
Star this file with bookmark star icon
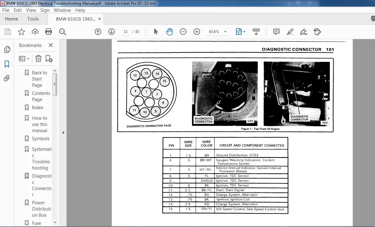click(x=21, y=32)
